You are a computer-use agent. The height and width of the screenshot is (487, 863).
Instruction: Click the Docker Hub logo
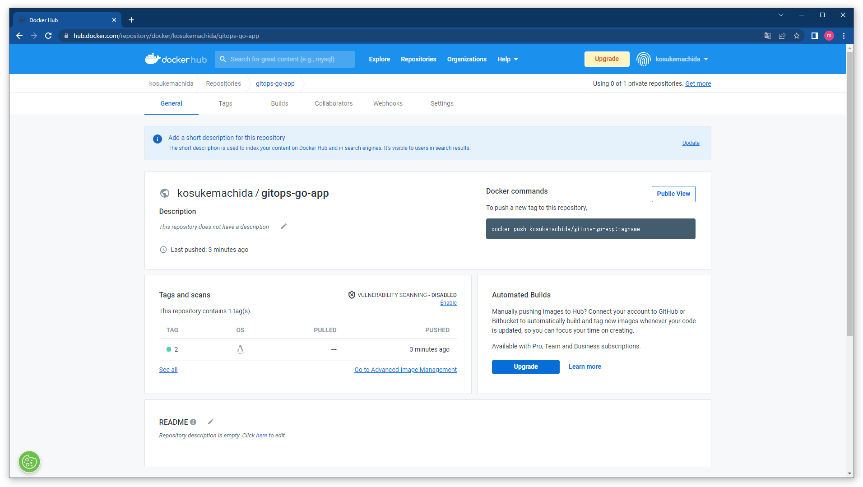coord(176,59)
